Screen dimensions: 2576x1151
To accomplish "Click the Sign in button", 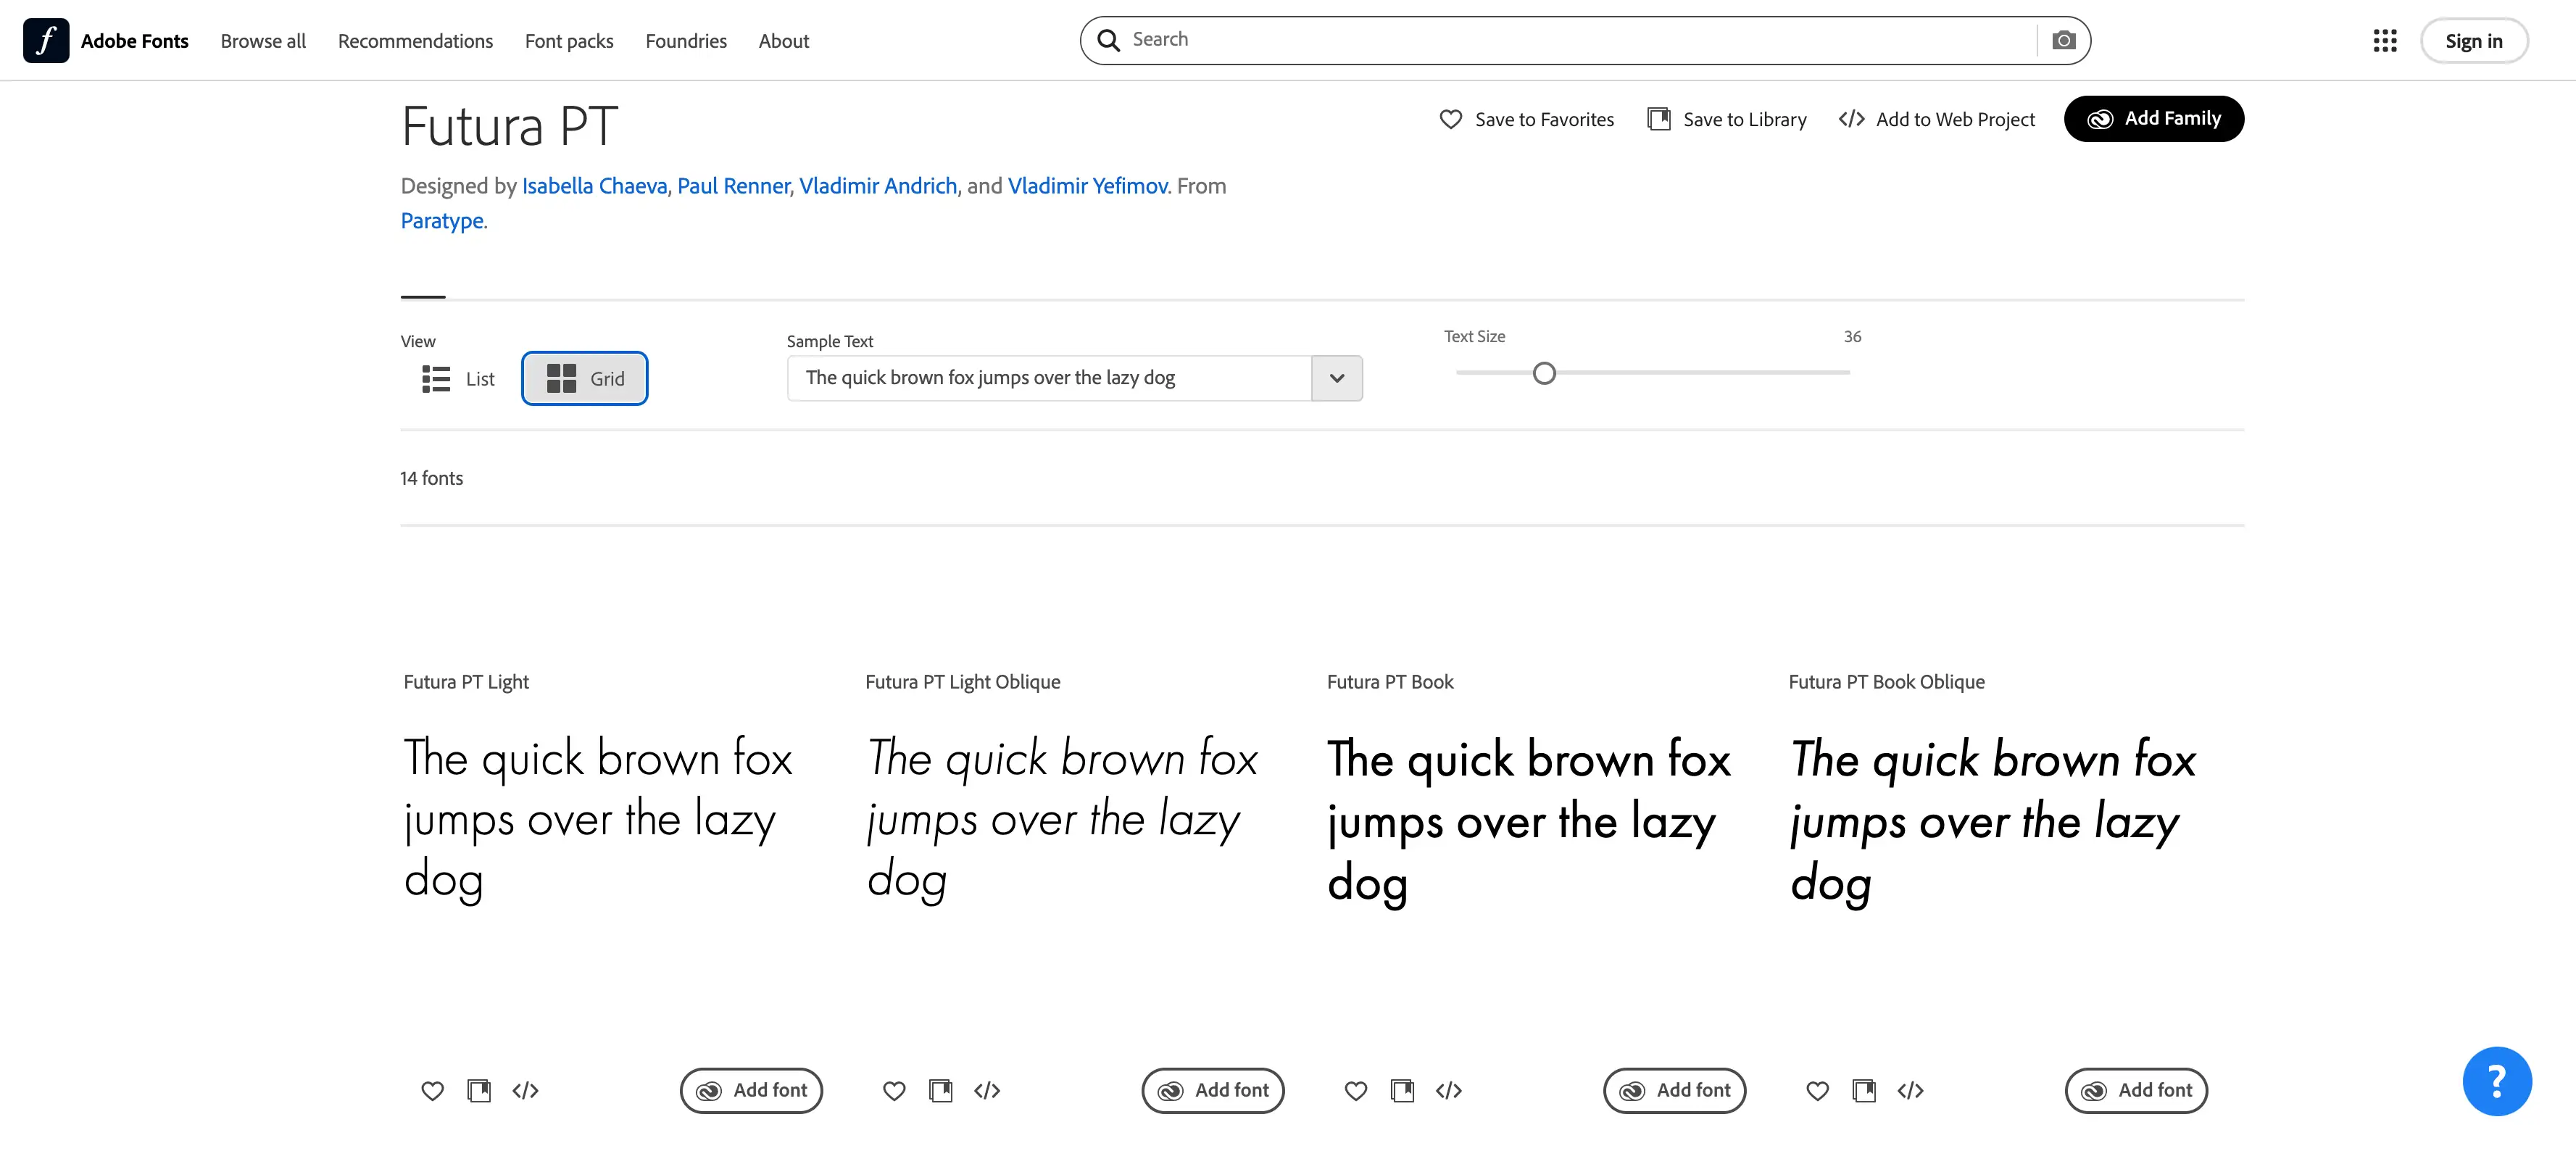I will [2474, 41].
